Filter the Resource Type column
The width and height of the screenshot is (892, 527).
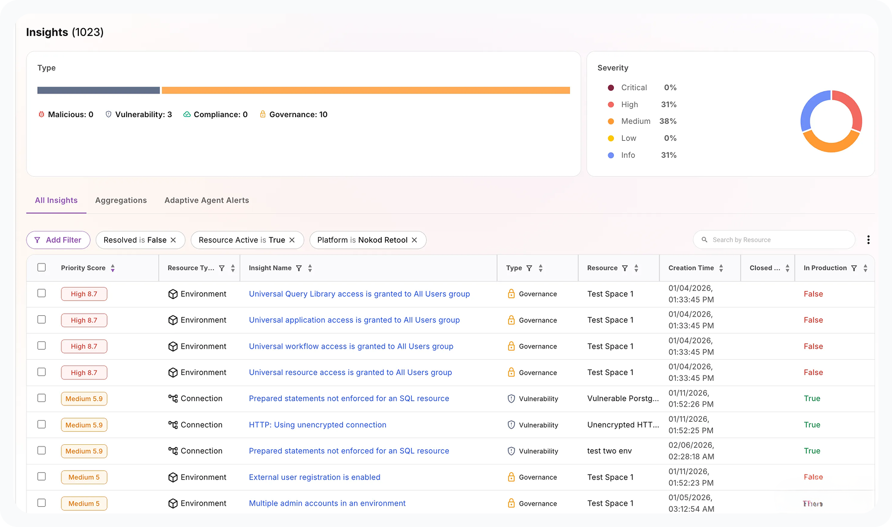pyautogui.click(x=222, y=268)
